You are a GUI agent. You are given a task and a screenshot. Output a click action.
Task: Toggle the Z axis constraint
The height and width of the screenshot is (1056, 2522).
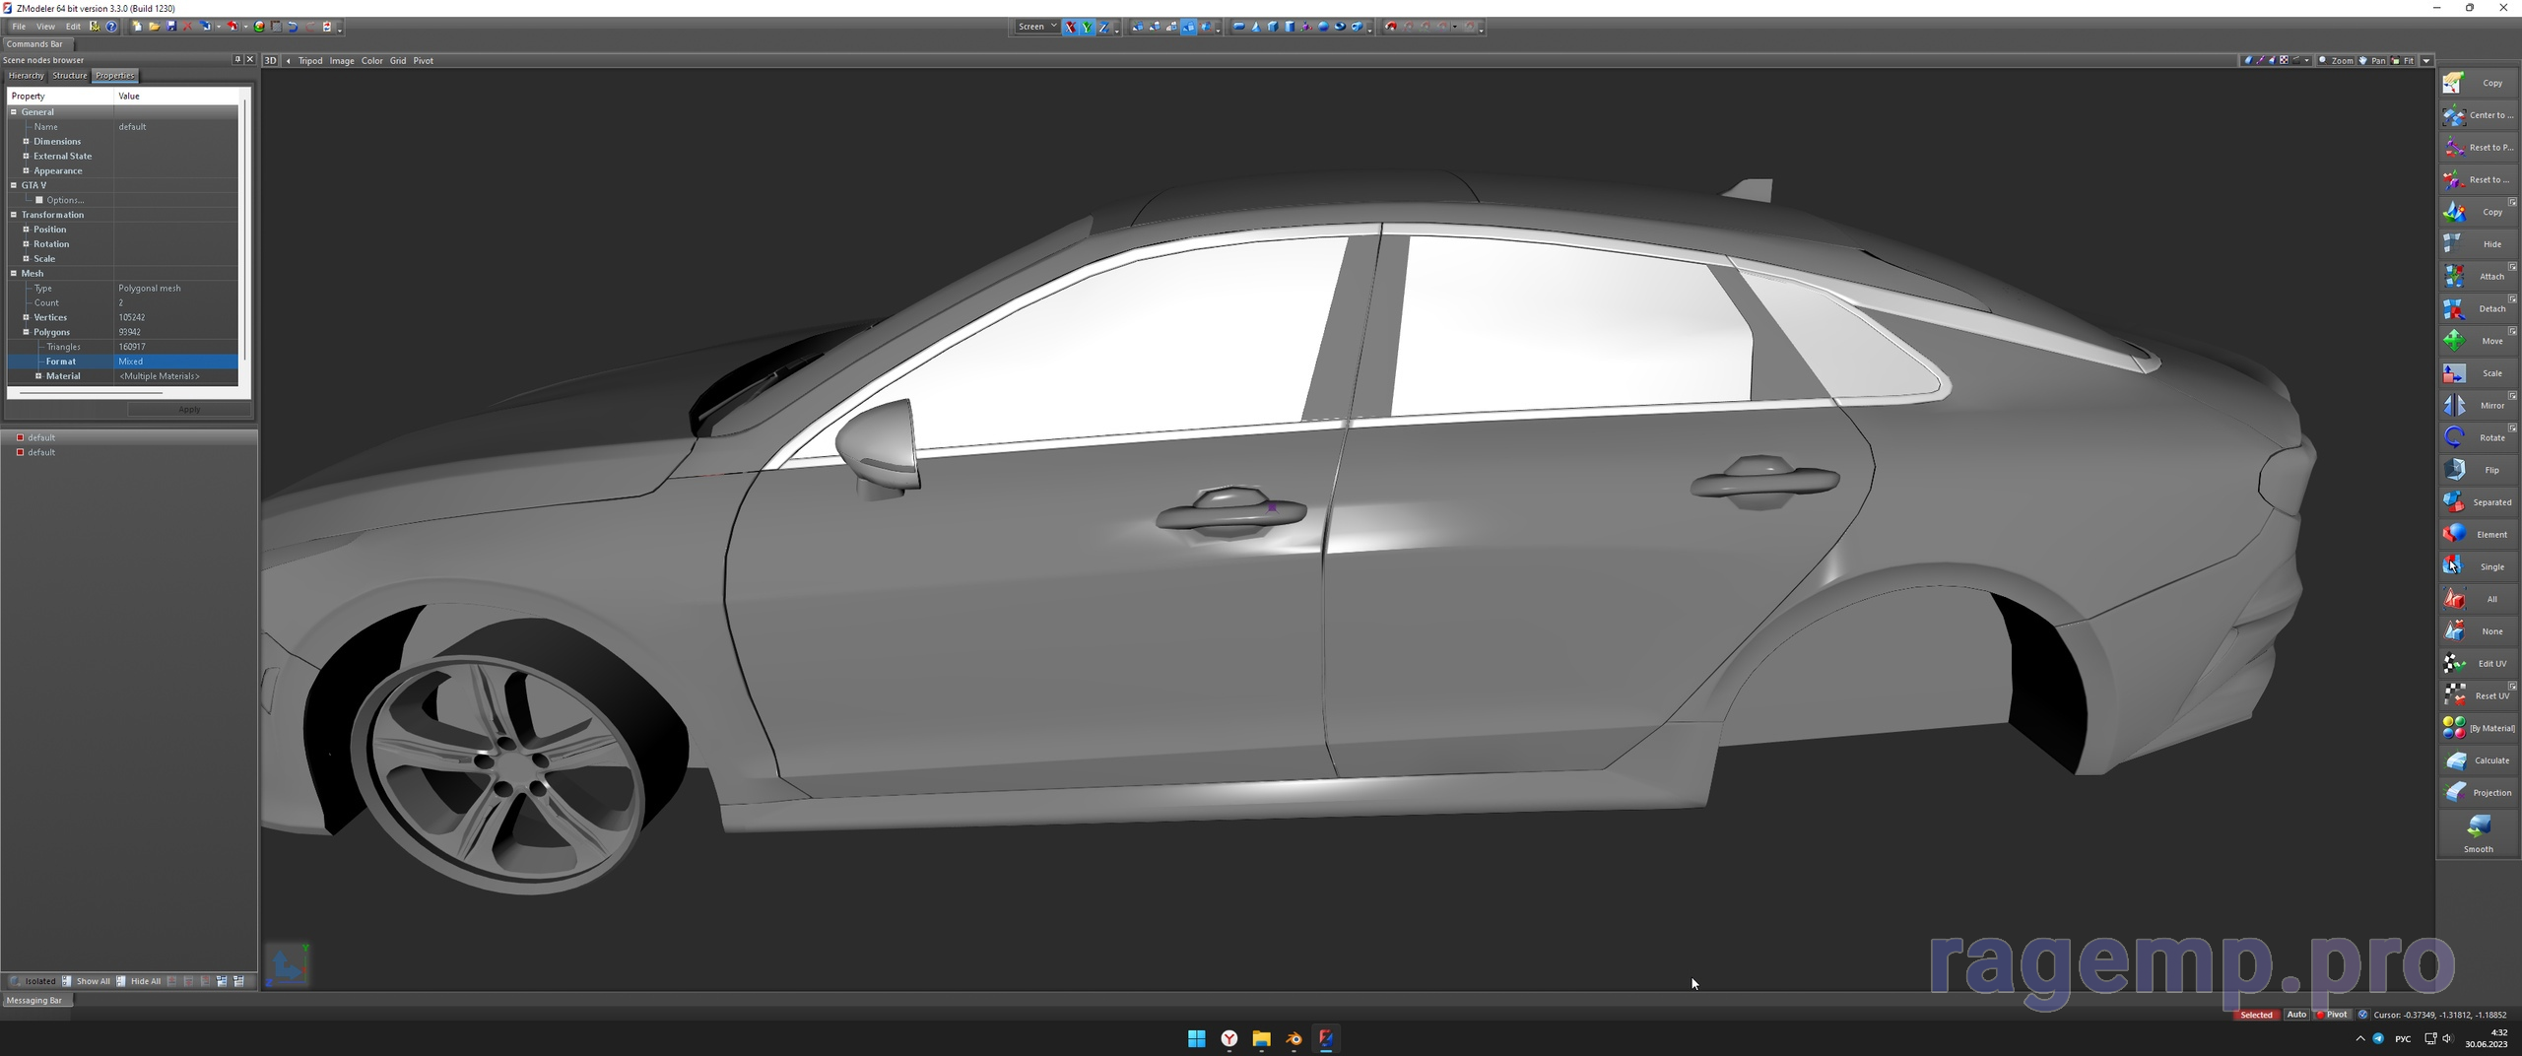[1104, 27]
